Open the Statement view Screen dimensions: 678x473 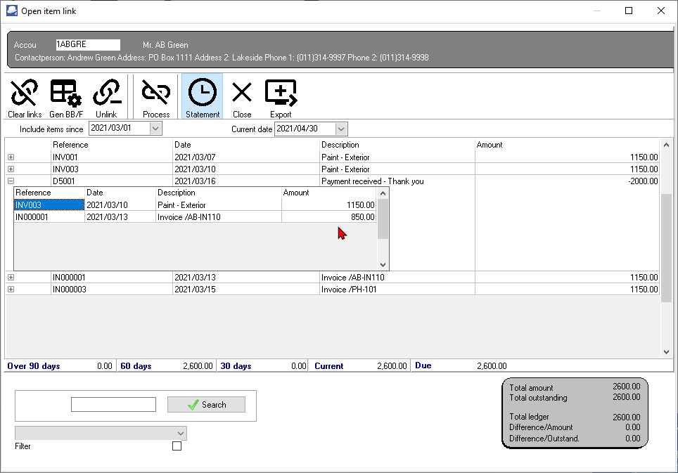tap(203, 96)
